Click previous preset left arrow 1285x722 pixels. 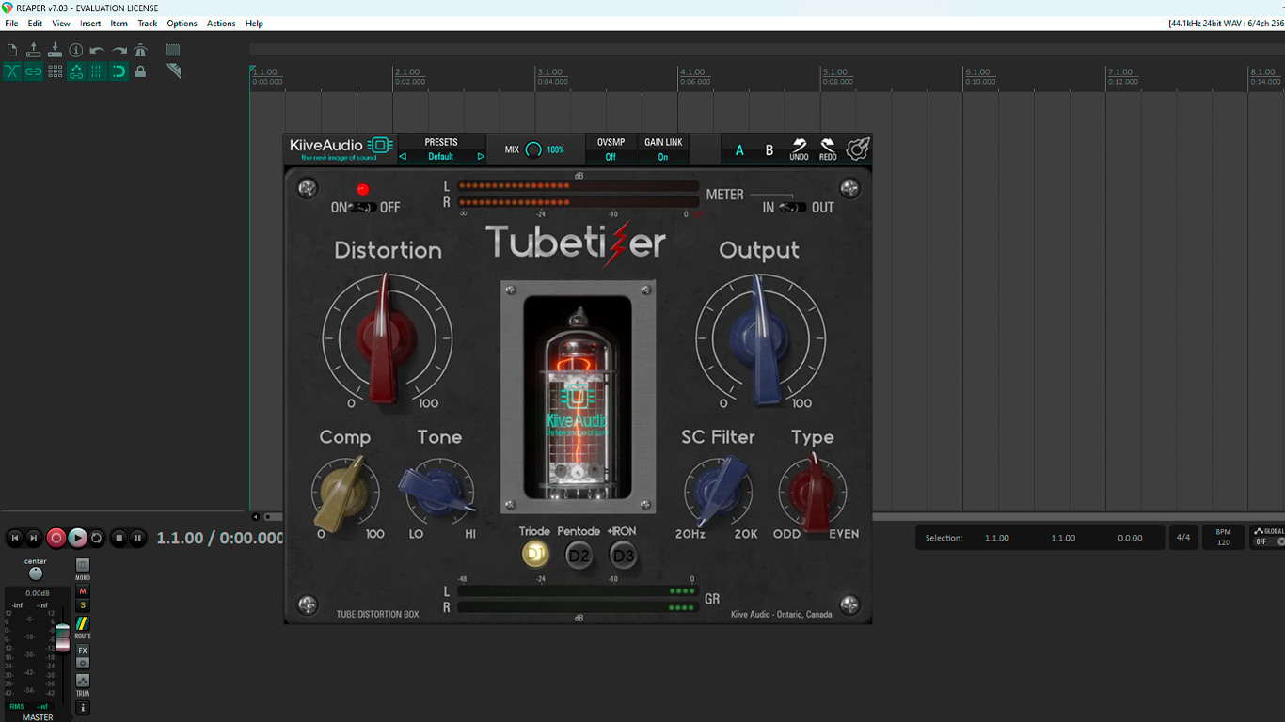(403, 157)
